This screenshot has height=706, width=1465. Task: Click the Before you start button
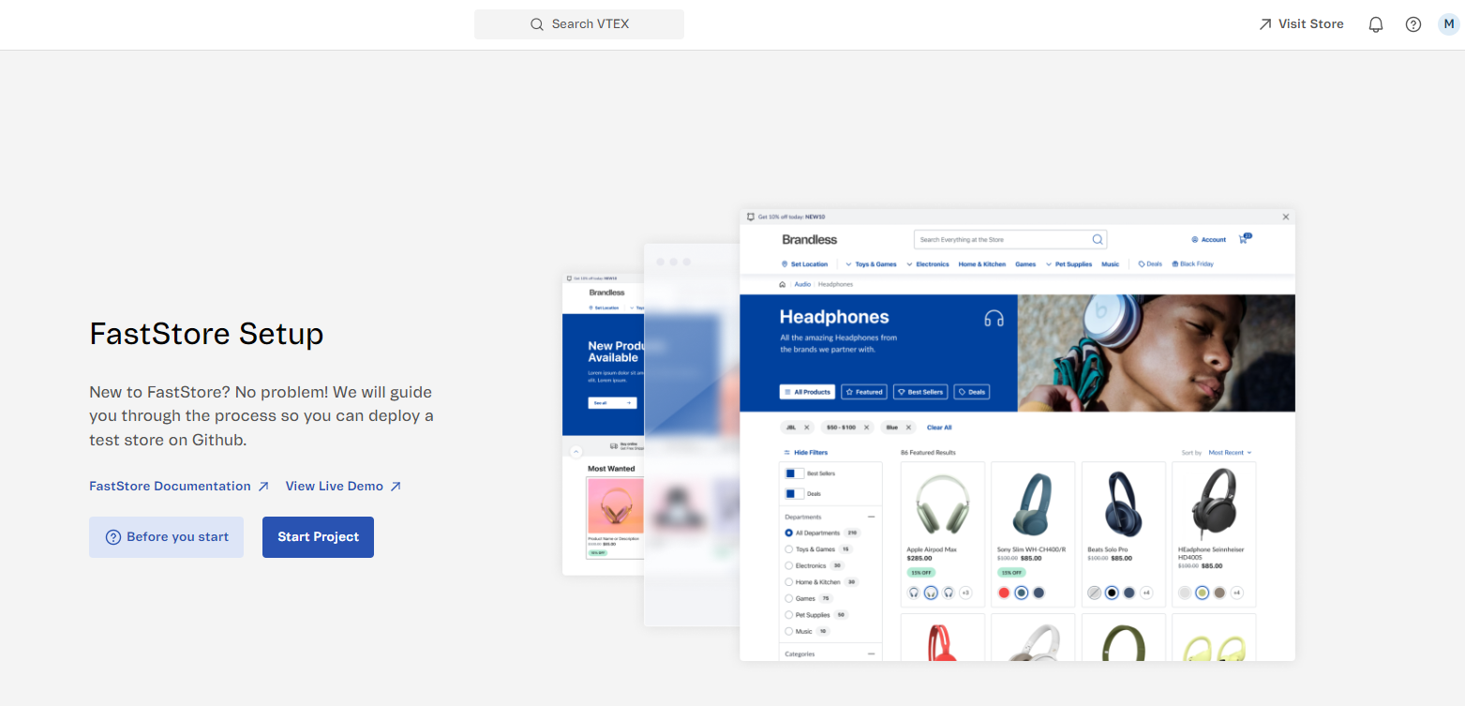(166, 537)
